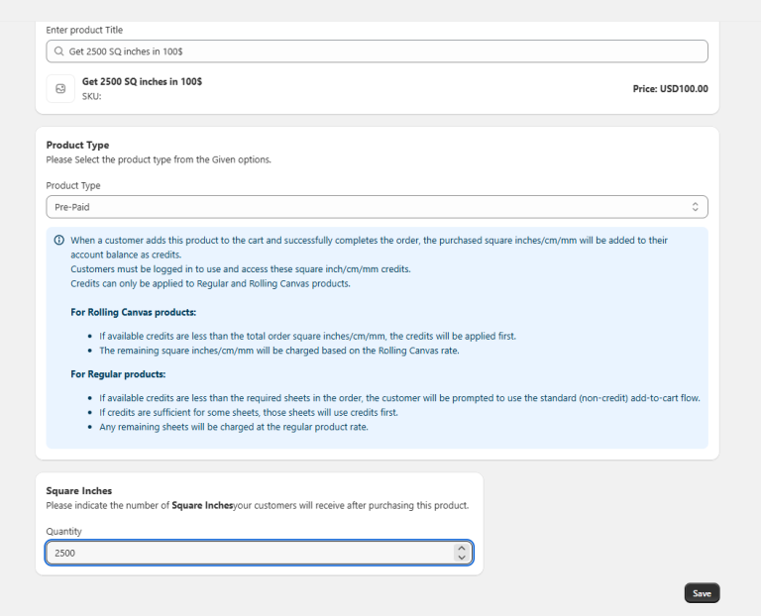The height and width of the screenshot is (616, 761).
Task: Click the Save button
Action: [702, 593]
